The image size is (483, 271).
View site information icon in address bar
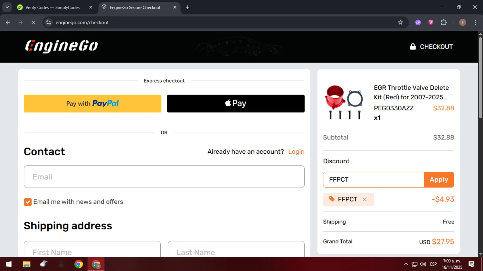point(49,23)
